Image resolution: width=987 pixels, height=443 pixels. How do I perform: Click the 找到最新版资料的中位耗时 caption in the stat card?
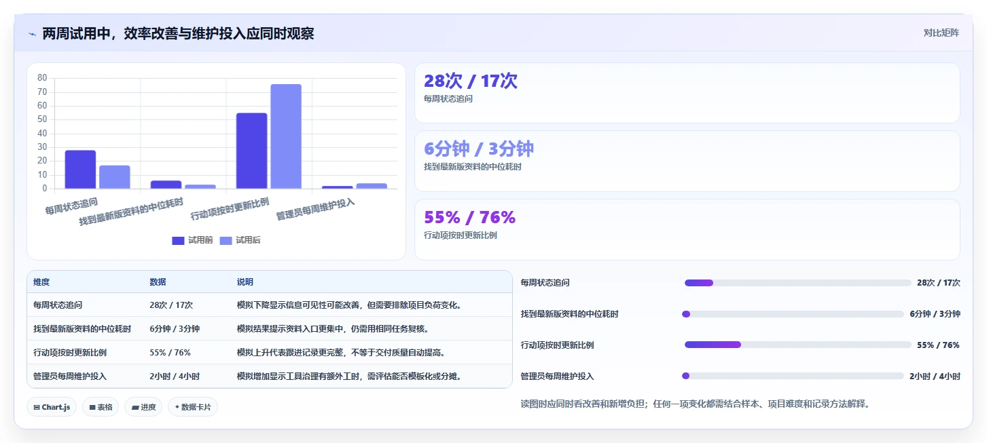coord(473,166)
